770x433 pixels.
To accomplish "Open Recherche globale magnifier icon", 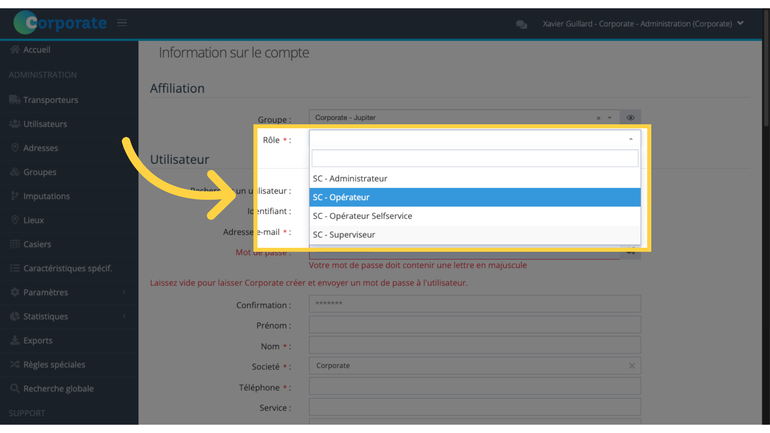I will pyautogui.click(x=15, y=388).
